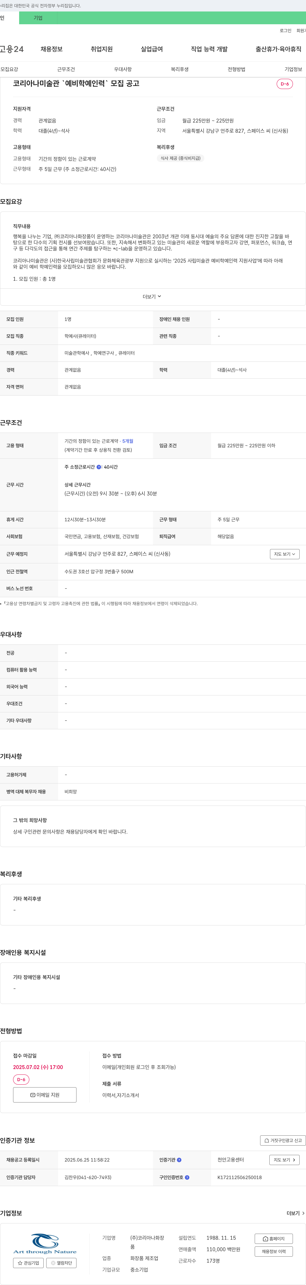Open 더보기 for company information
The image size is (306, 1285).
pos(295,1213)
